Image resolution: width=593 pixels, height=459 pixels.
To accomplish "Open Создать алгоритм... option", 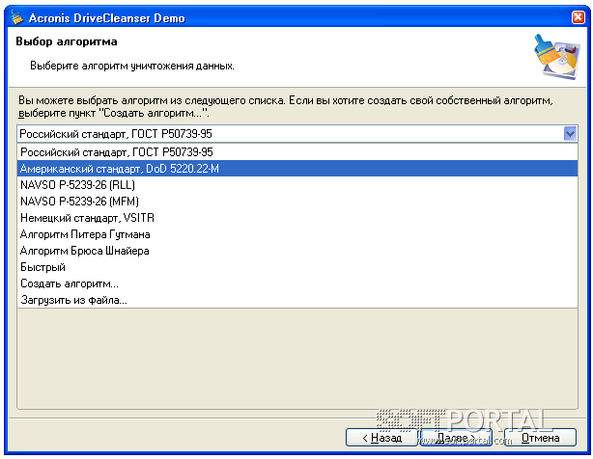I will tap(297, 283).
